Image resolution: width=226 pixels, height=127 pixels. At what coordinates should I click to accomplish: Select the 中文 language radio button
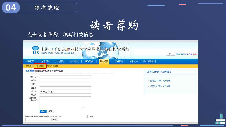pos(41,92)
